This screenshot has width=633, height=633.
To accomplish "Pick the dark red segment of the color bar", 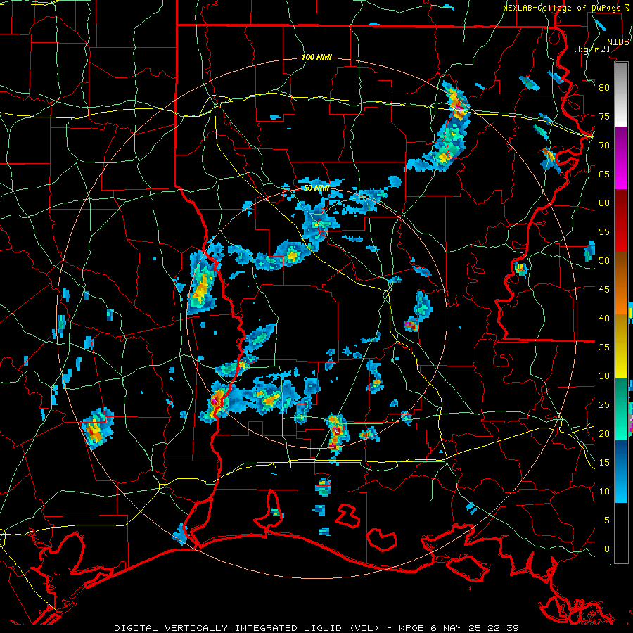I will pyautogui.click(x=621, y=222).
